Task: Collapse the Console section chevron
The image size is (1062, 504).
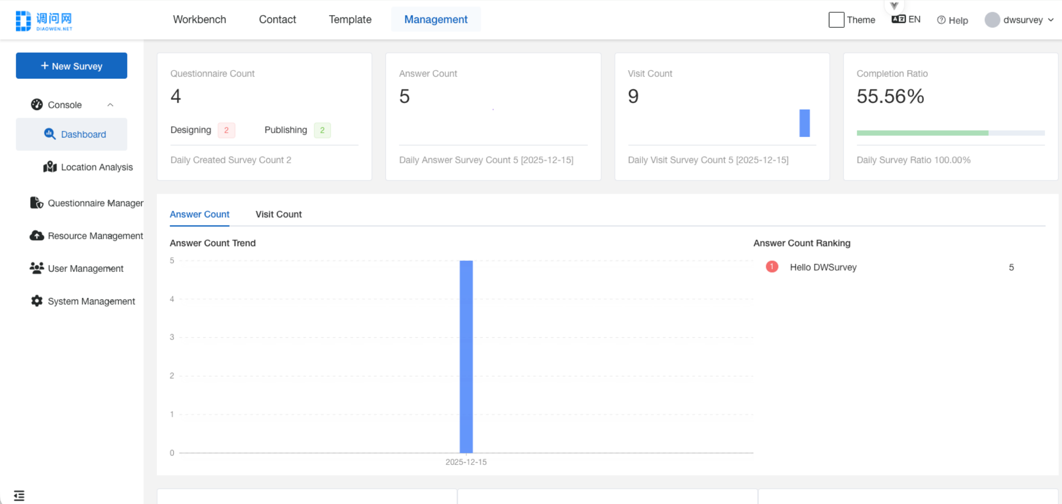Action: pos(111,105)
